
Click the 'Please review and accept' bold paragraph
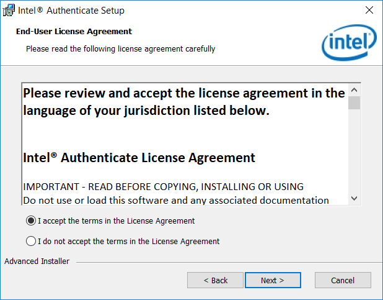(x=183, y=102)
